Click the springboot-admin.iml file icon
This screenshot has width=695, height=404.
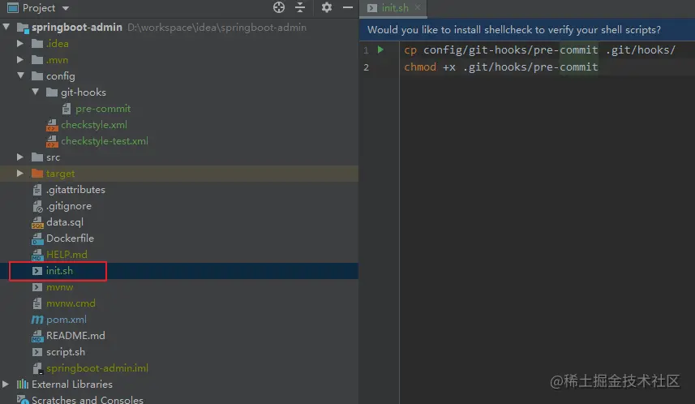tap(37, 368)
